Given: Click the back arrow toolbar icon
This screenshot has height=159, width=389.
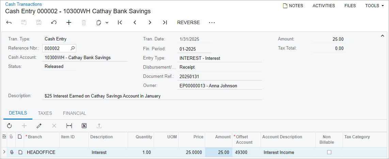Looking at the screenshot, I should (9, 22).
